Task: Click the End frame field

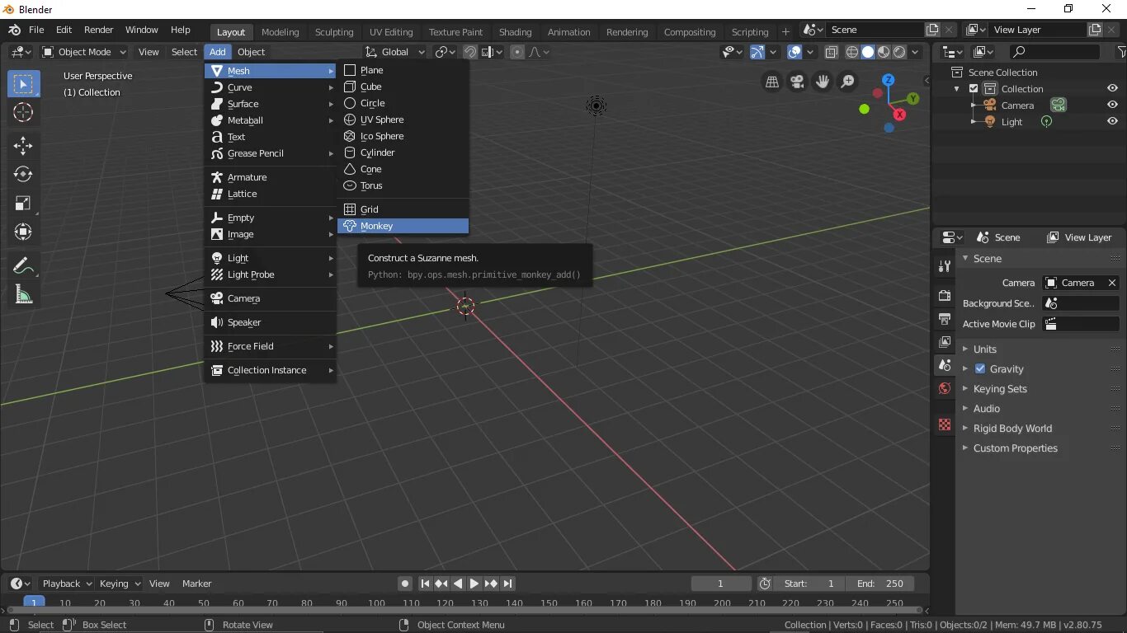Action: point(880,584)
